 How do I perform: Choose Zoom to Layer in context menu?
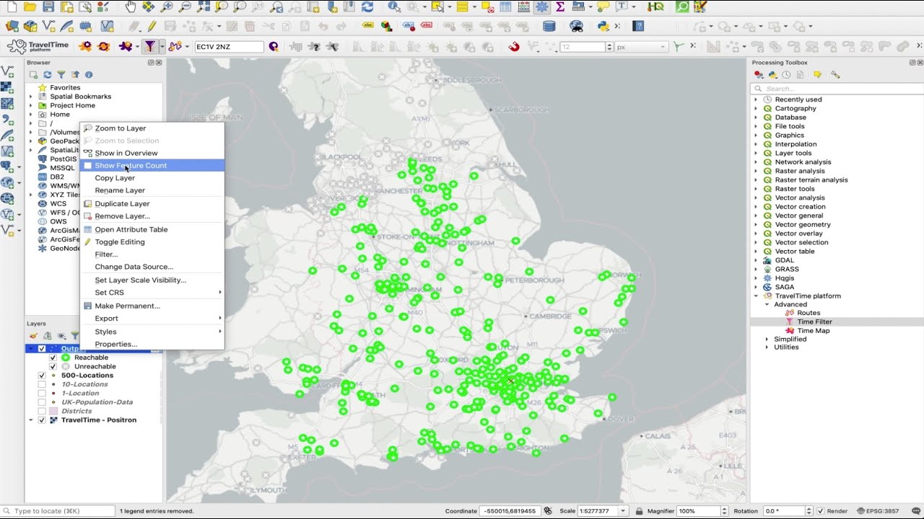[152, 128]
